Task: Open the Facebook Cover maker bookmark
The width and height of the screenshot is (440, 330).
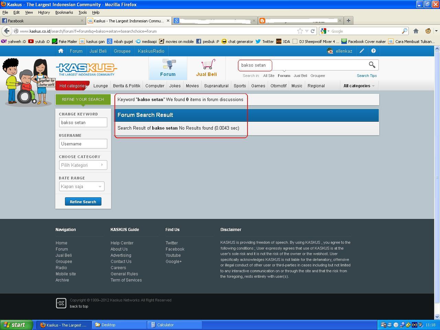Action: point(363,41)
